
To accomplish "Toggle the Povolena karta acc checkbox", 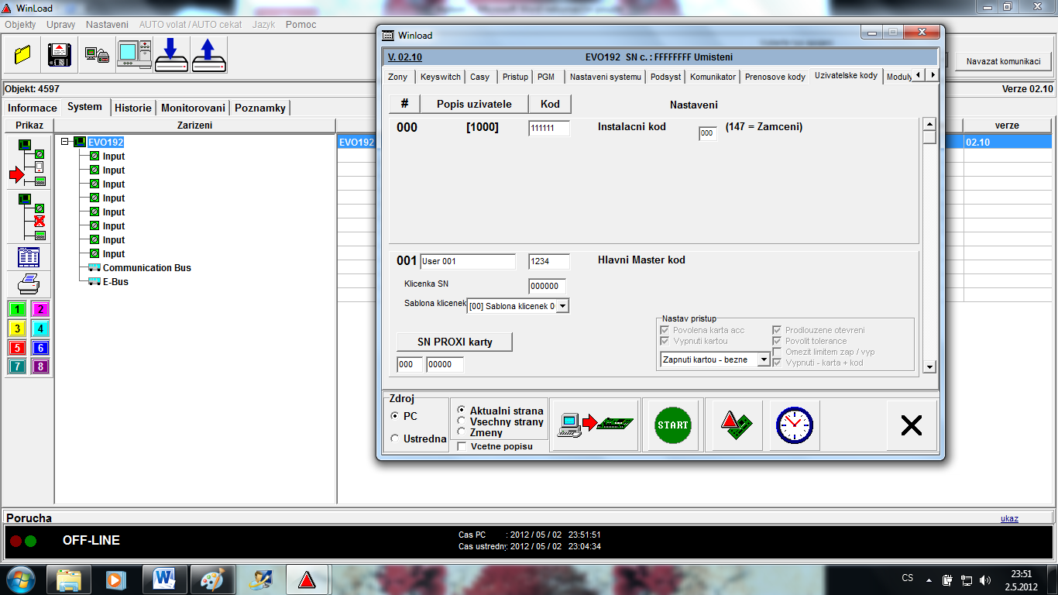I will pyautogui.click(x=665, y=330).
